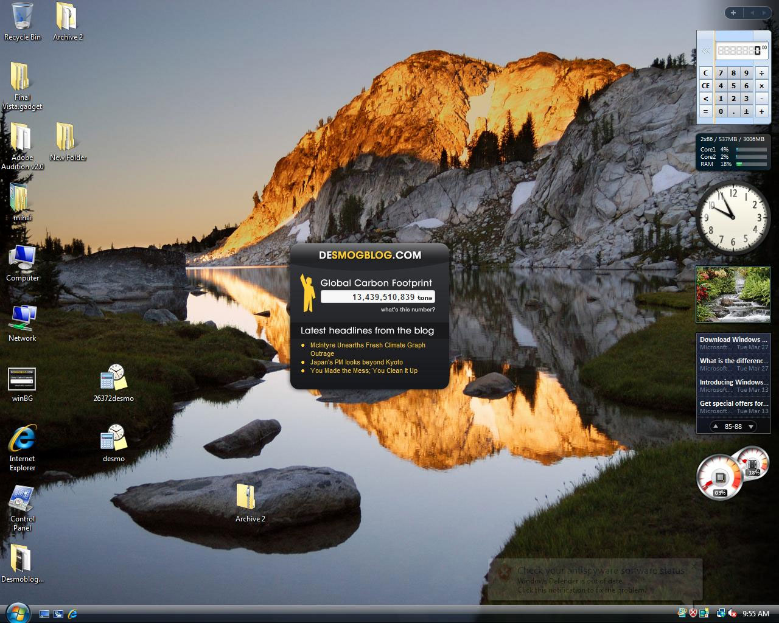The image size is (779, 623).
Task: Go to next sidebar gadgets page
Action: pos(764,13)
